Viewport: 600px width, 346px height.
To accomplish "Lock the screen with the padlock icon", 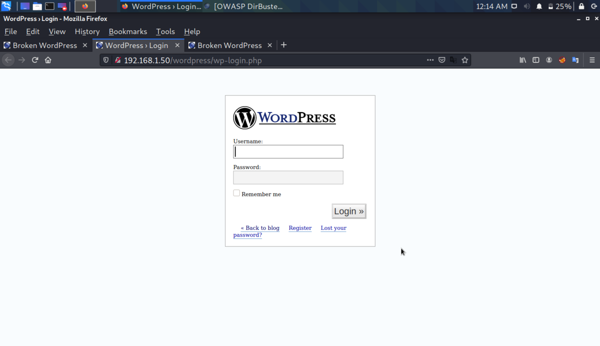I will coord(581,6).
